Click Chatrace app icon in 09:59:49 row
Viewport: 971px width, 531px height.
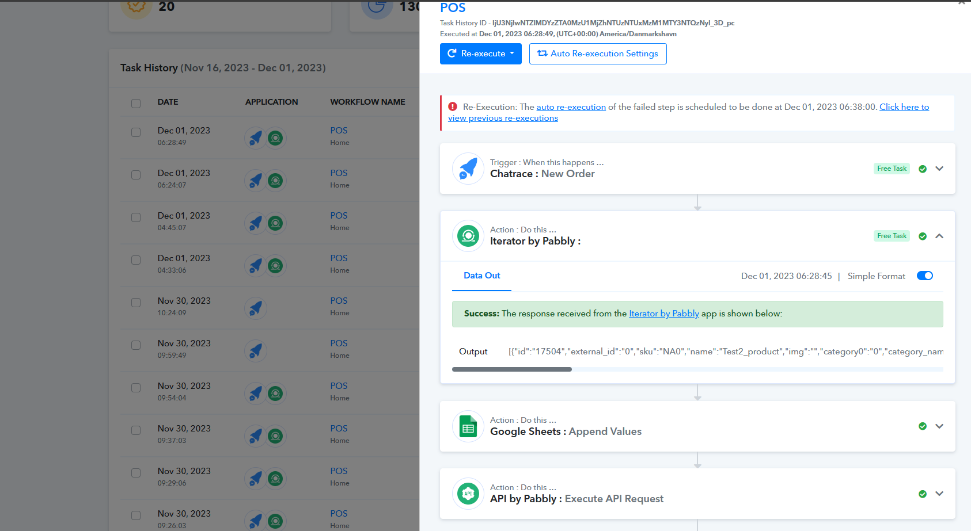pos(256,351)
